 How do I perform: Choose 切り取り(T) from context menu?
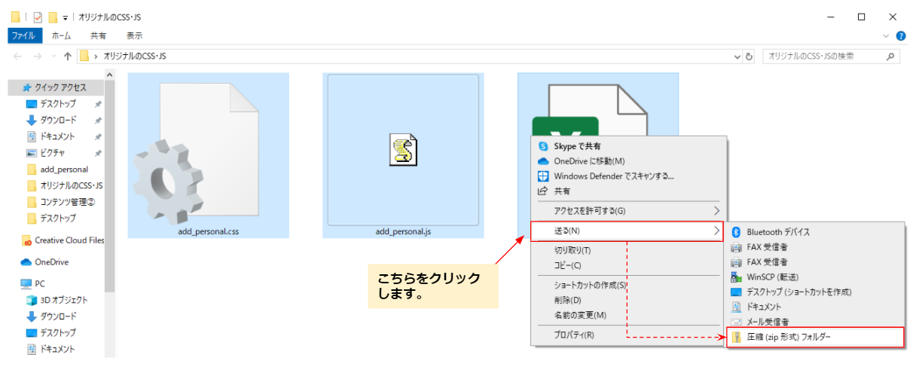coord(627,250)
